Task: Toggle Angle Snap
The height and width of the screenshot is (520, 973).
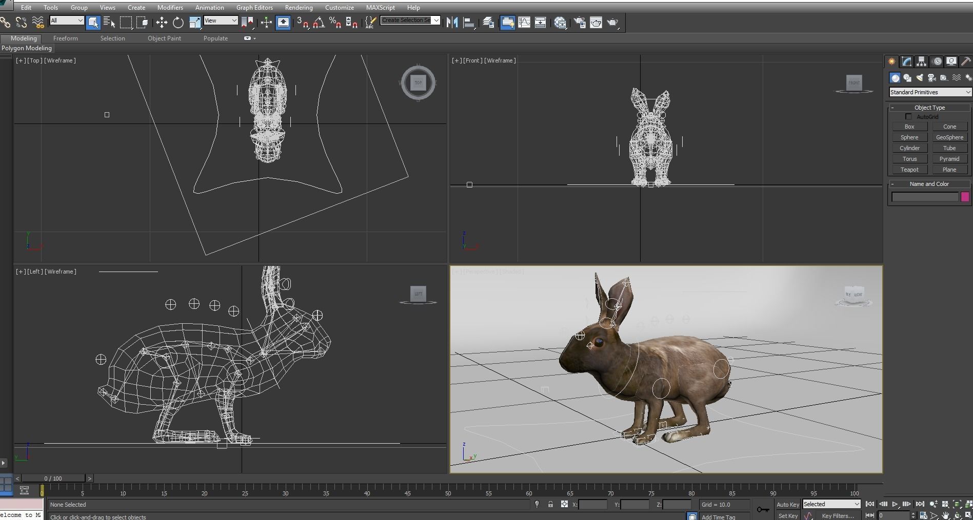Action: [x=319, y=22]
